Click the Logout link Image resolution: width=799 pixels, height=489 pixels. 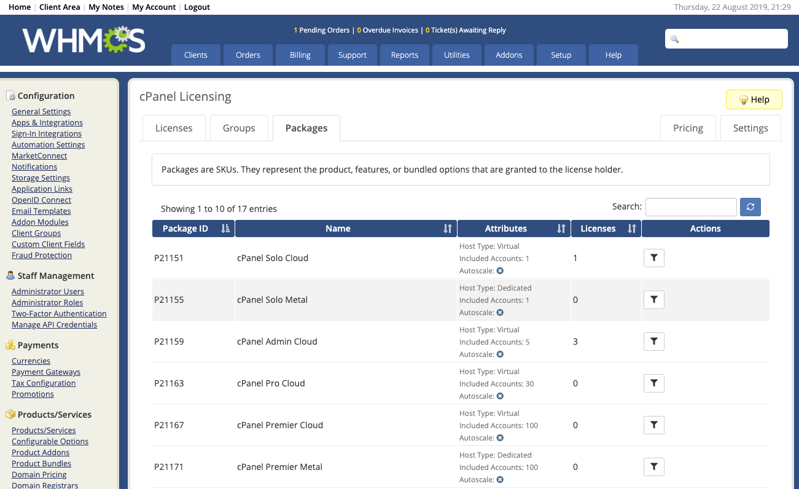(x=197, y=7)
